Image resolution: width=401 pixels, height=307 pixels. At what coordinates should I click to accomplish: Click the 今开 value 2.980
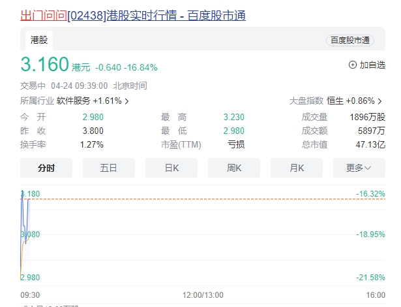93,117
